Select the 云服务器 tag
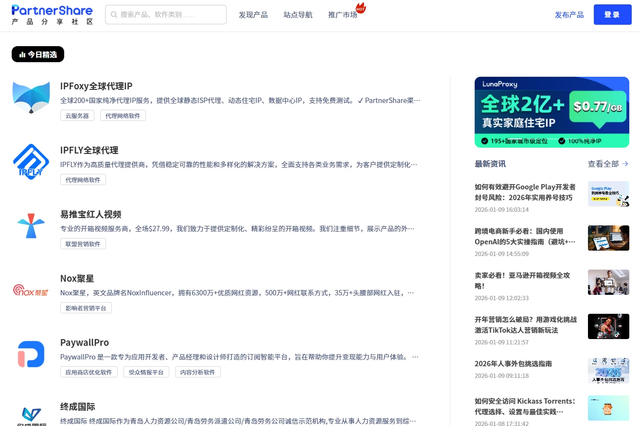Image resolution: width=640 pixels, height=426 pixels. coord(77,116)
